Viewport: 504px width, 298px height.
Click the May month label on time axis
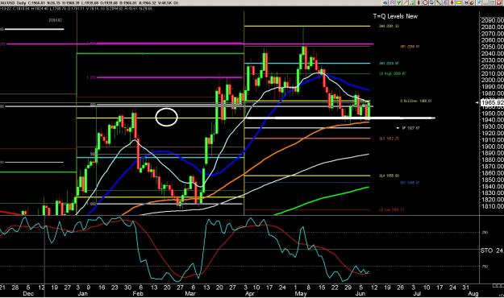[301, 293]
